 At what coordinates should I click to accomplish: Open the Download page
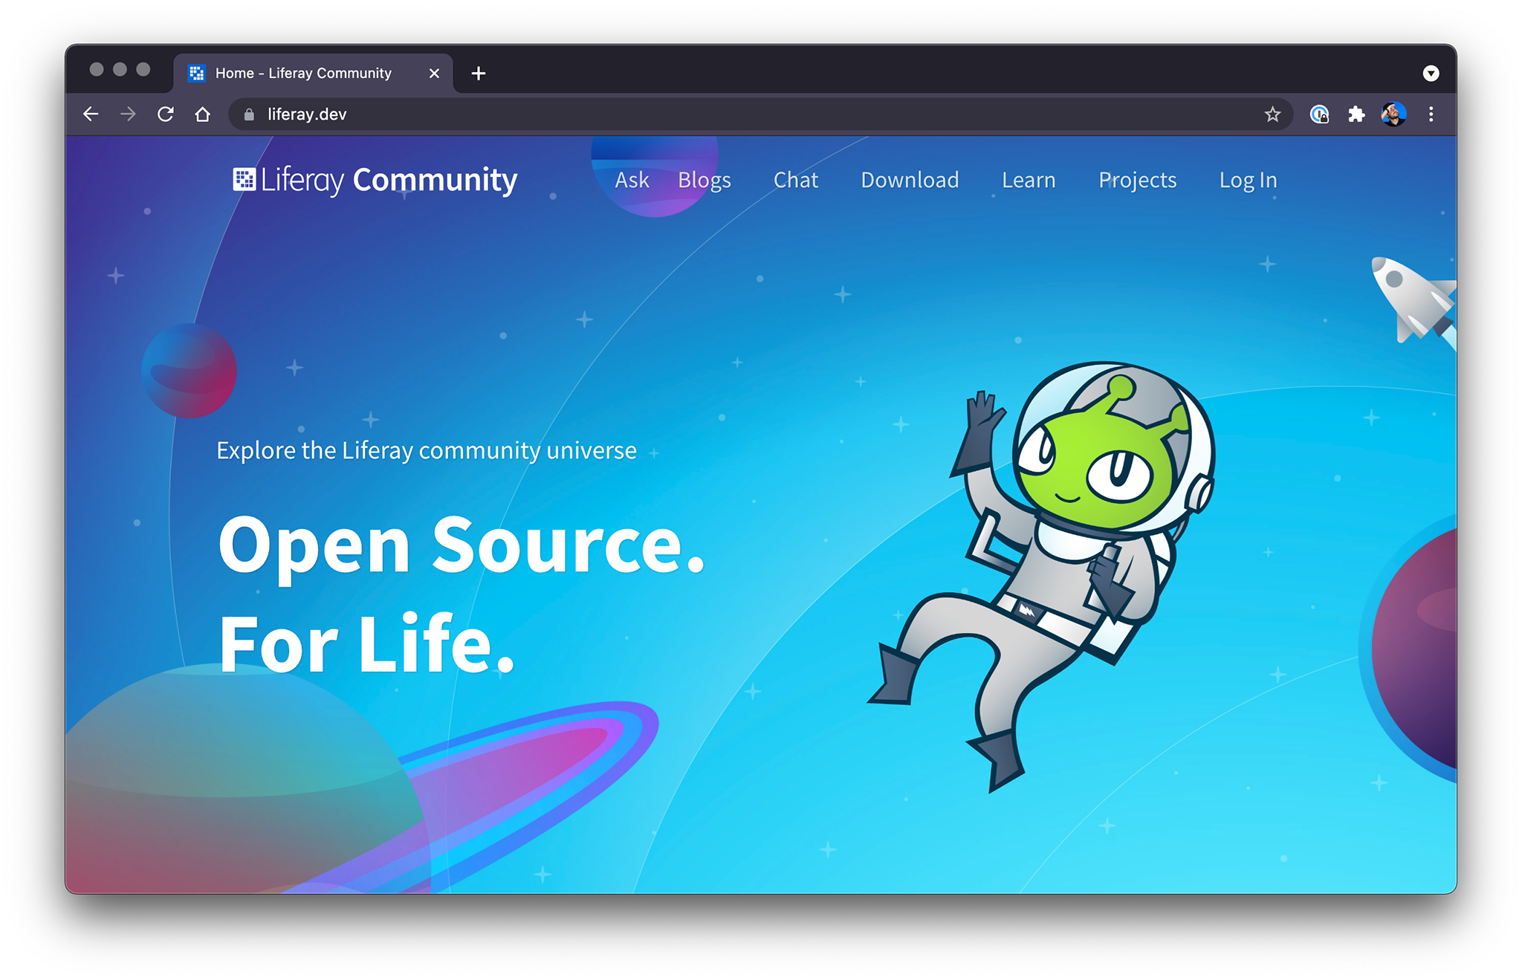[x=910, y=180]
